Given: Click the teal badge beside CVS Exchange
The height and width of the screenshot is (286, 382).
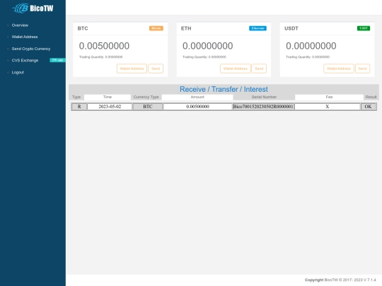Looking at the screenshot, I should [x=57, y=60].
